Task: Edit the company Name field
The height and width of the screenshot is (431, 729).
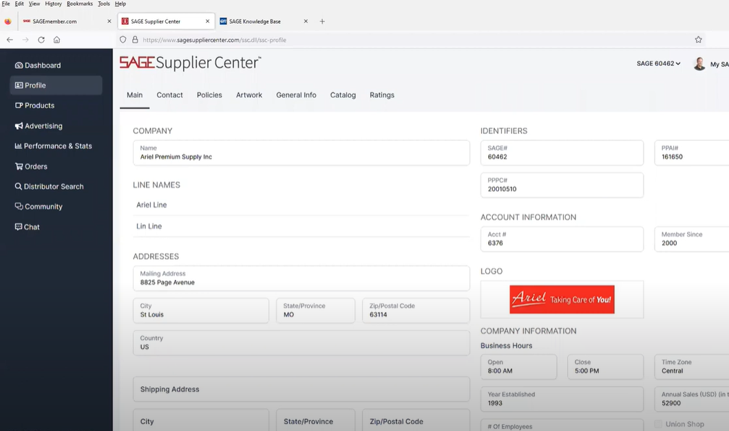Action: 302,153
